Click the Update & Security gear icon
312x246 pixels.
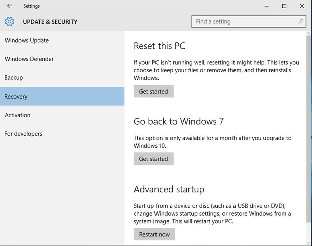click(10, 22)
